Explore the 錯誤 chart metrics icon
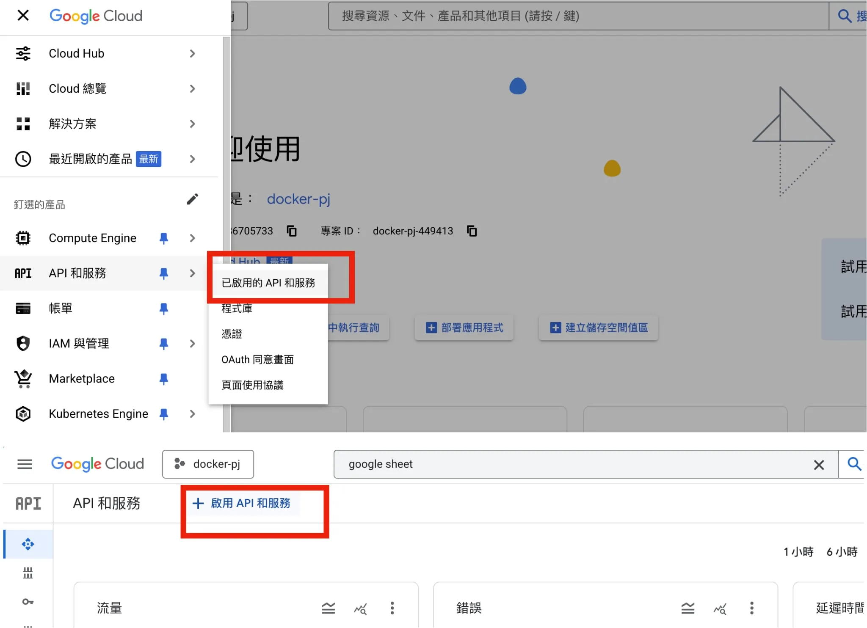 [x=720, y=609]
